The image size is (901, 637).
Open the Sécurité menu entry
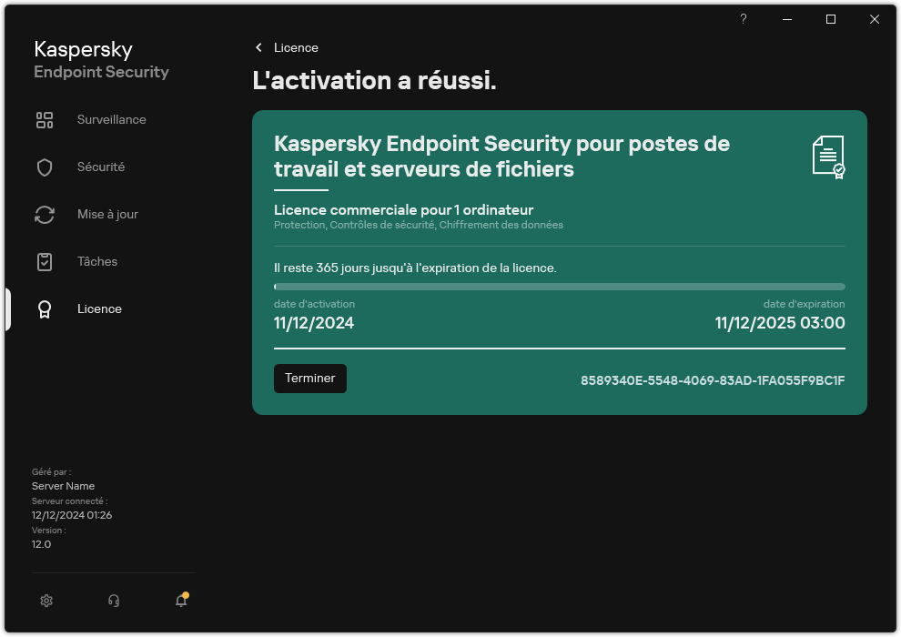(x=103, y=167)
